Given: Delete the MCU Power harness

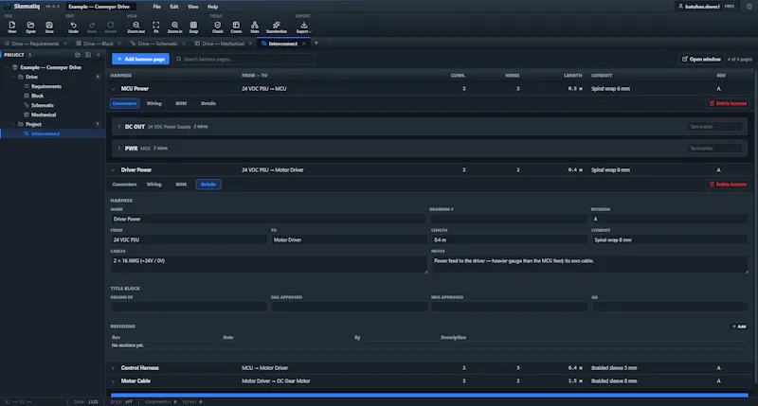Looking at the screenshot, I should pos(728,103).
